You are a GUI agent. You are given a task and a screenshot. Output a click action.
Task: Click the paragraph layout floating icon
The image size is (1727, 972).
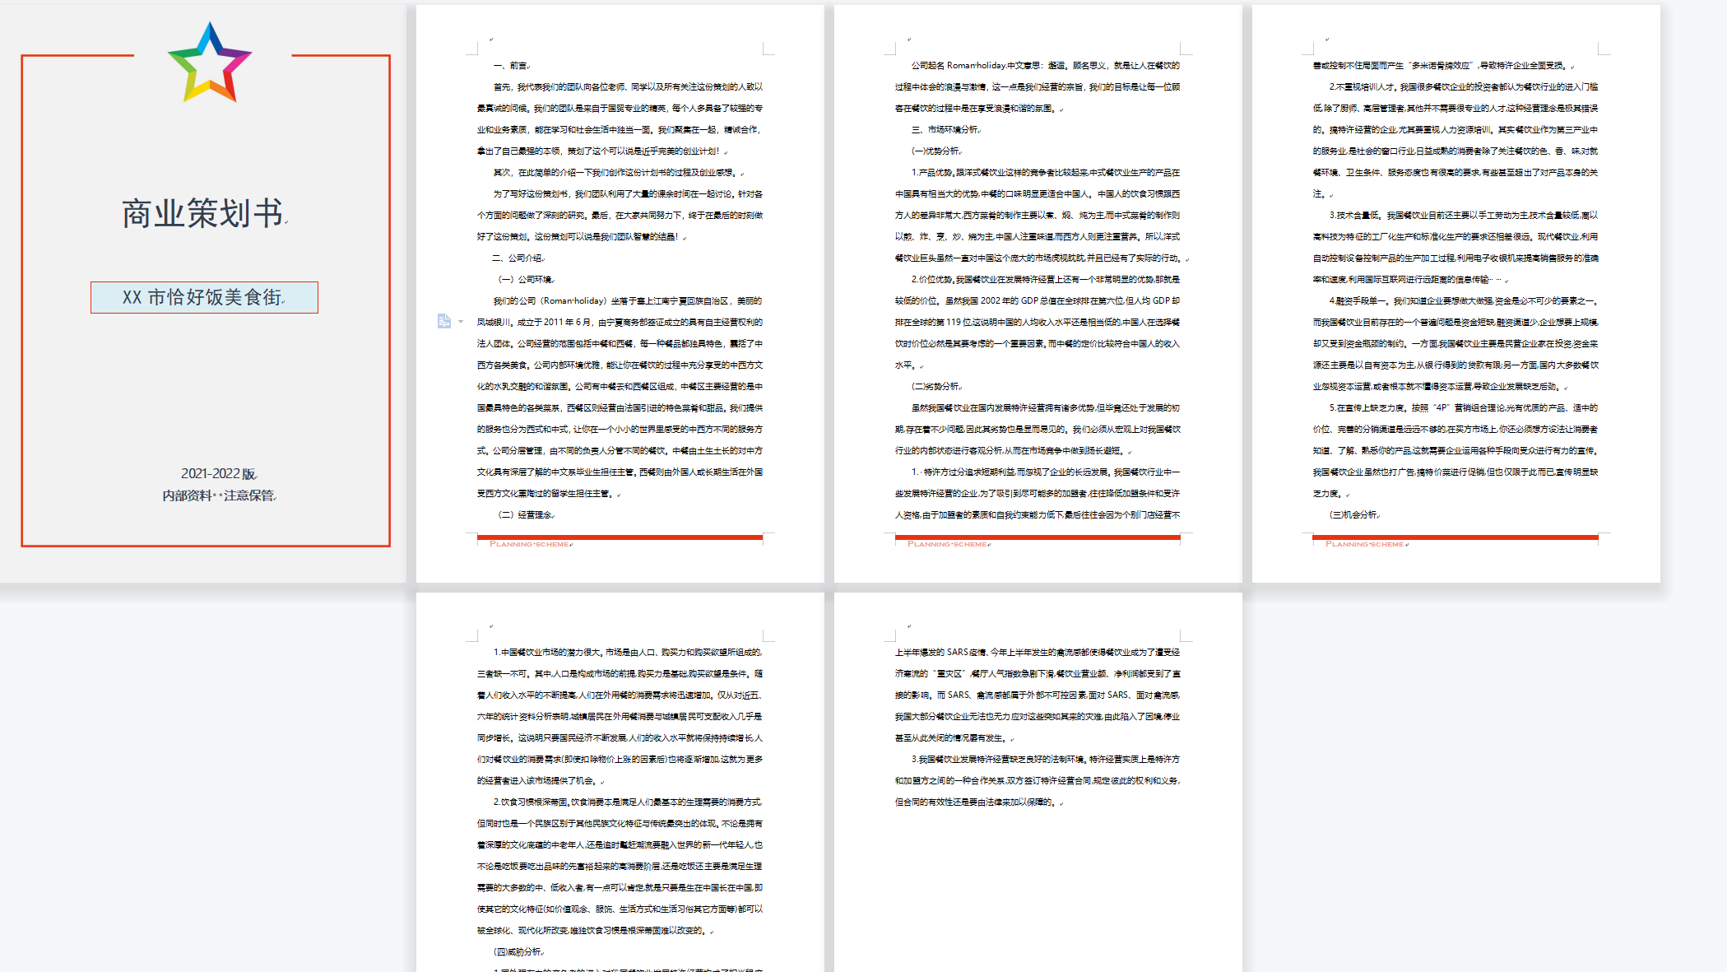444,321
